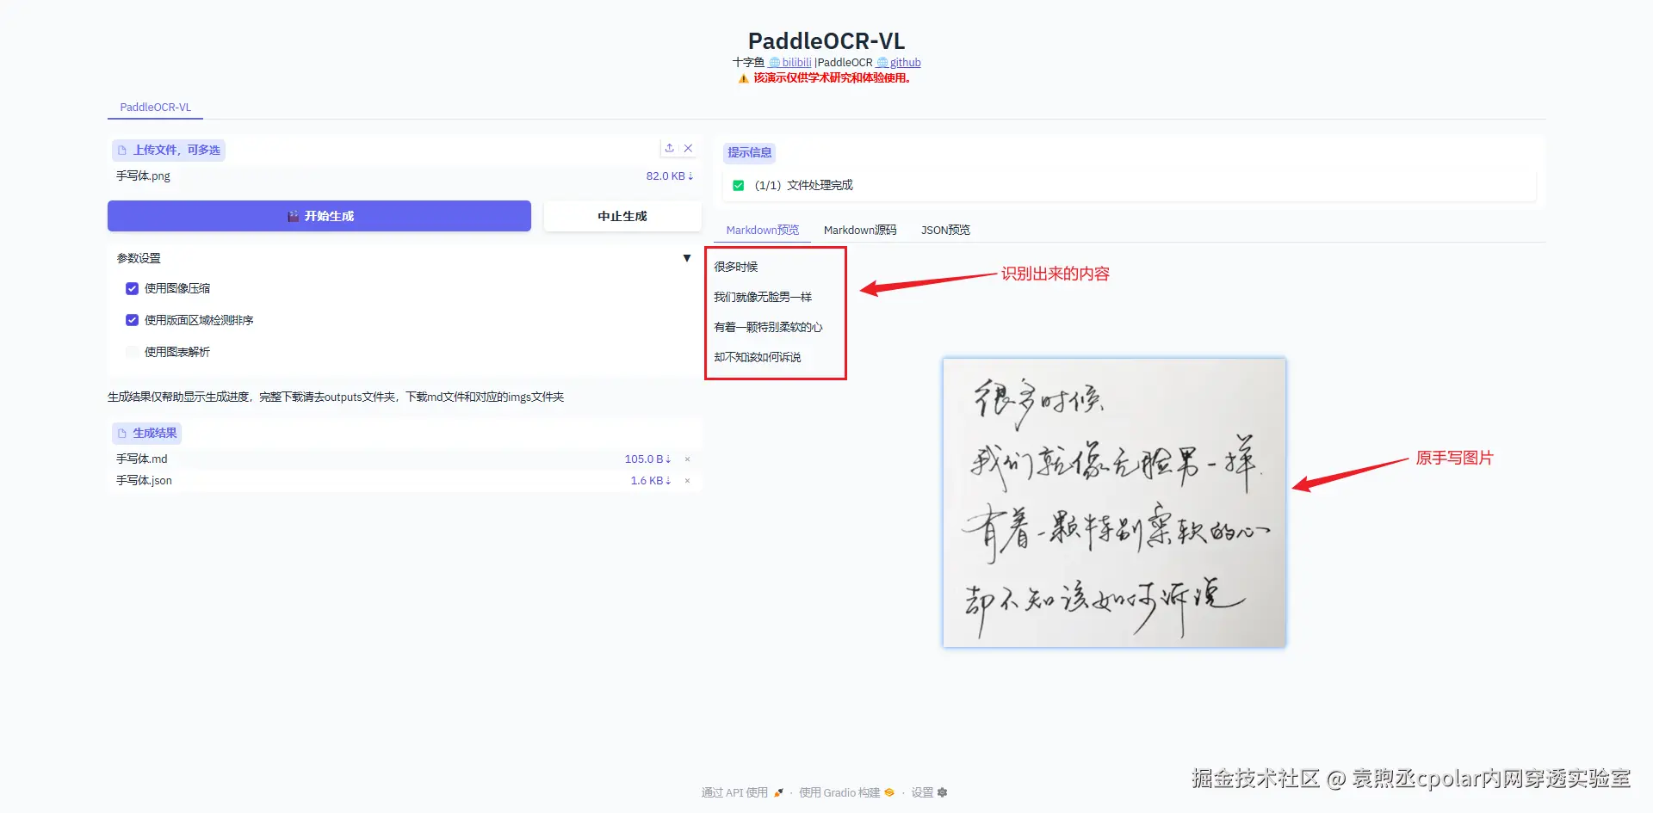The height and width of the screenshot is (813, 1653).
Task: Click the 开始生成 button
Action: pos(319,216)
